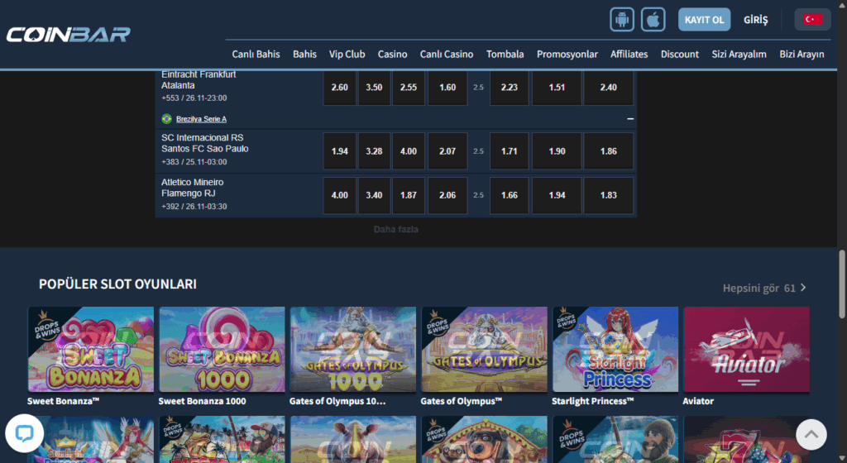Open the live chat bubble icon
Image resolution: width=847 pixels, height=463 pixels.
click(x=24, y=433)
